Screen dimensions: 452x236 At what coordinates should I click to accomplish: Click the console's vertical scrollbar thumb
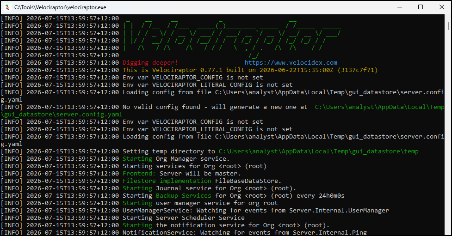coord(449,26)
